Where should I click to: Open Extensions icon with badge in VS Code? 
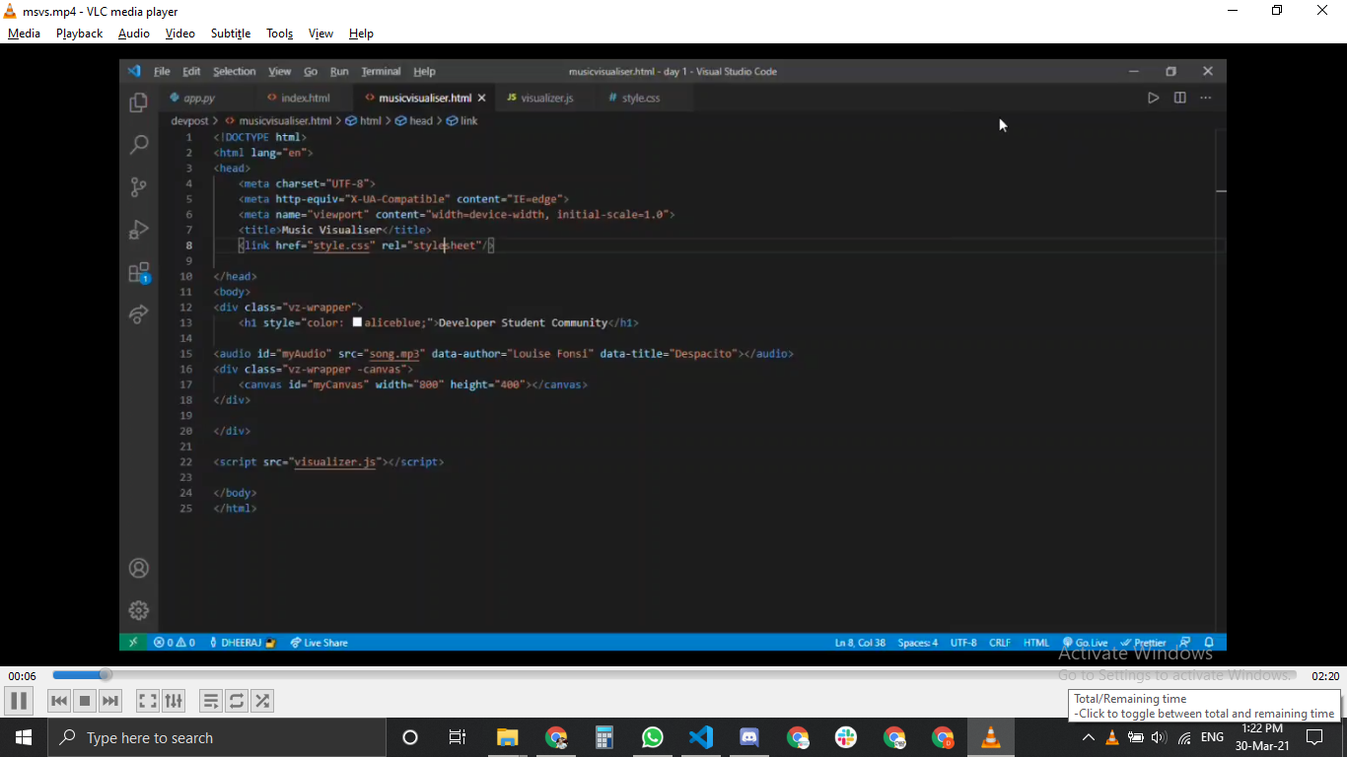(139, 273)
